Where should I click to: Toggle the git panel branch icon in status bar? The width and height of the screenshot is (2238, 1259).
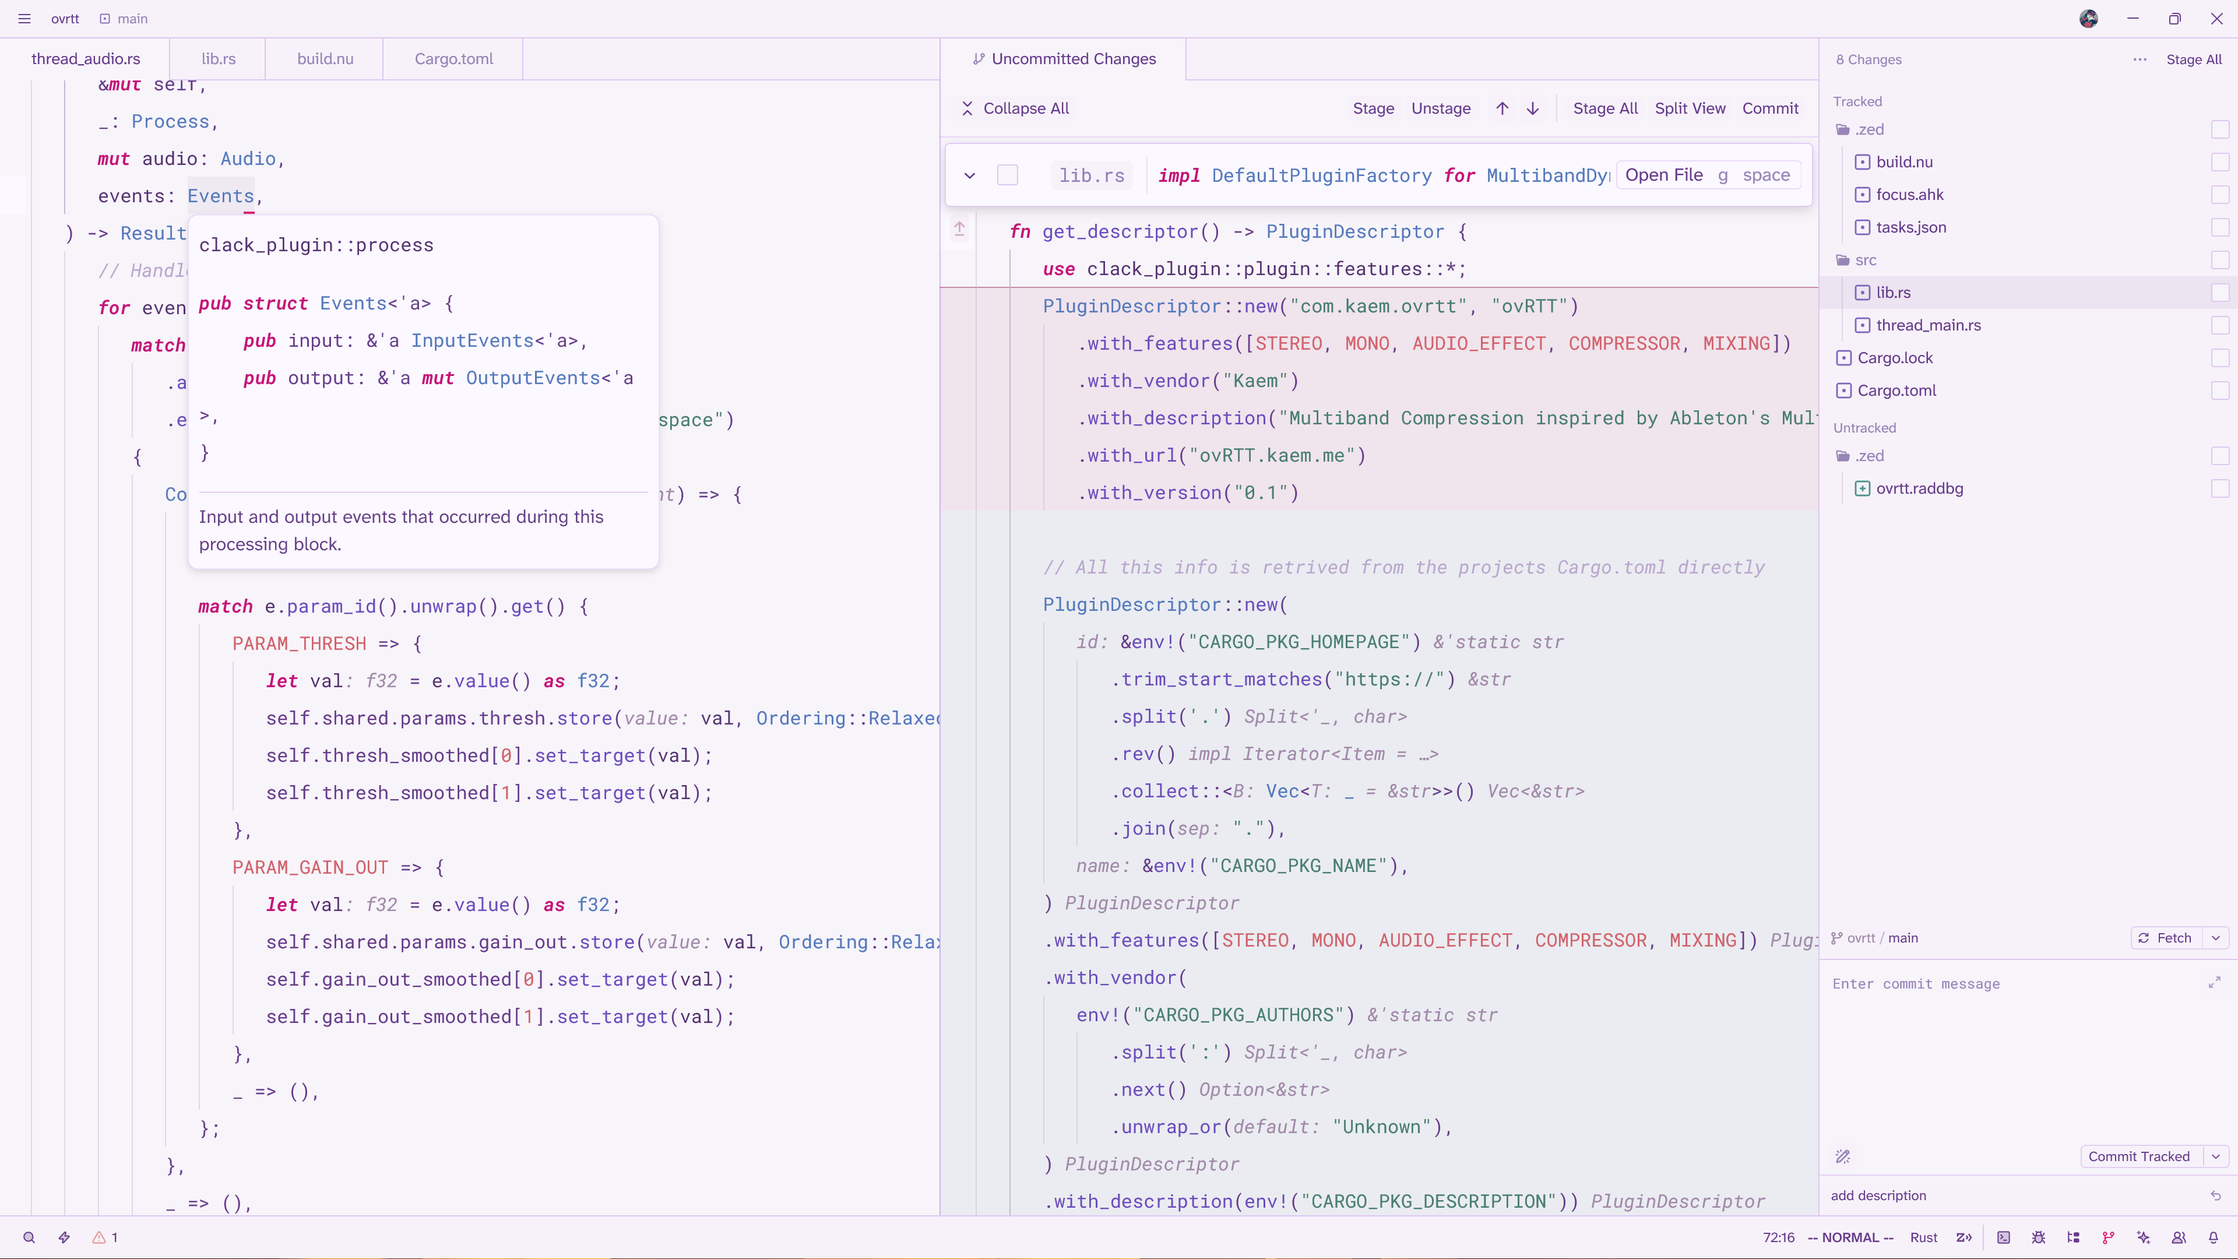point(2109,1237)
